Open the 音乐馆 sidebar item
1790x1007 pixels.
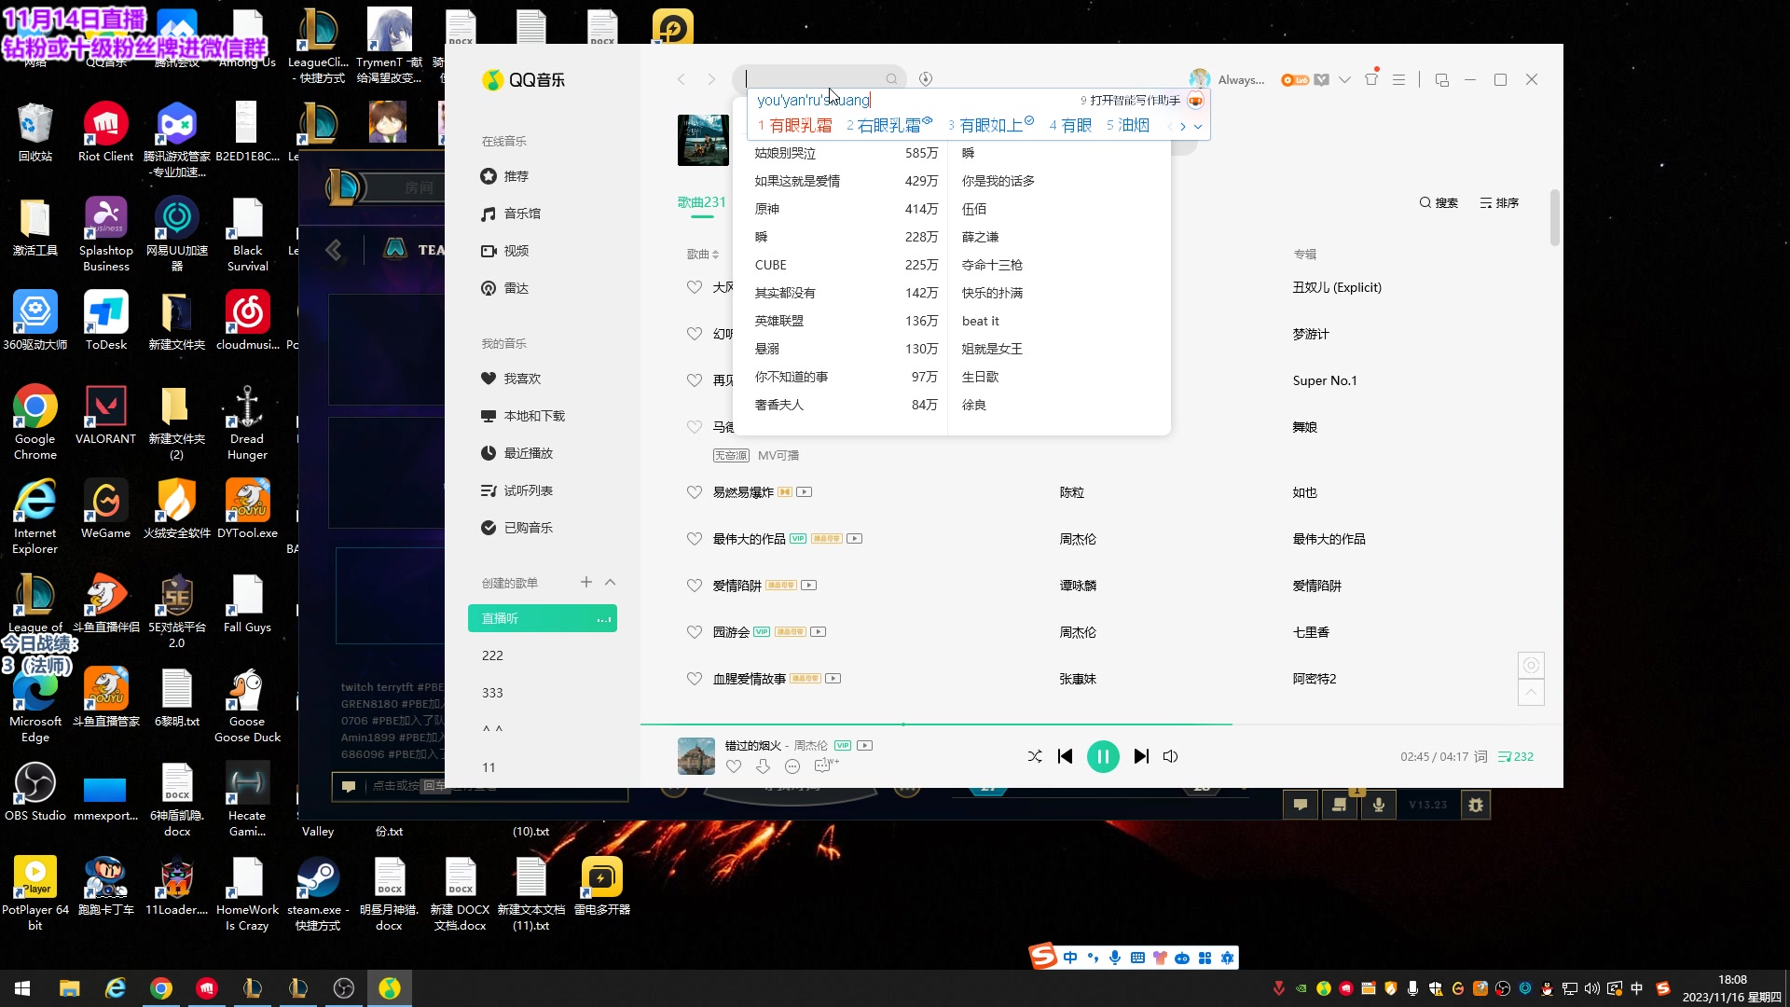tap(522, 214)
